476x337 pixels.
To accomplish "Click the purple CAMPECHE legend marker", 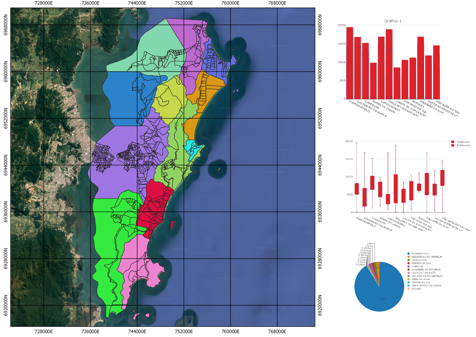I will [408, 266].
